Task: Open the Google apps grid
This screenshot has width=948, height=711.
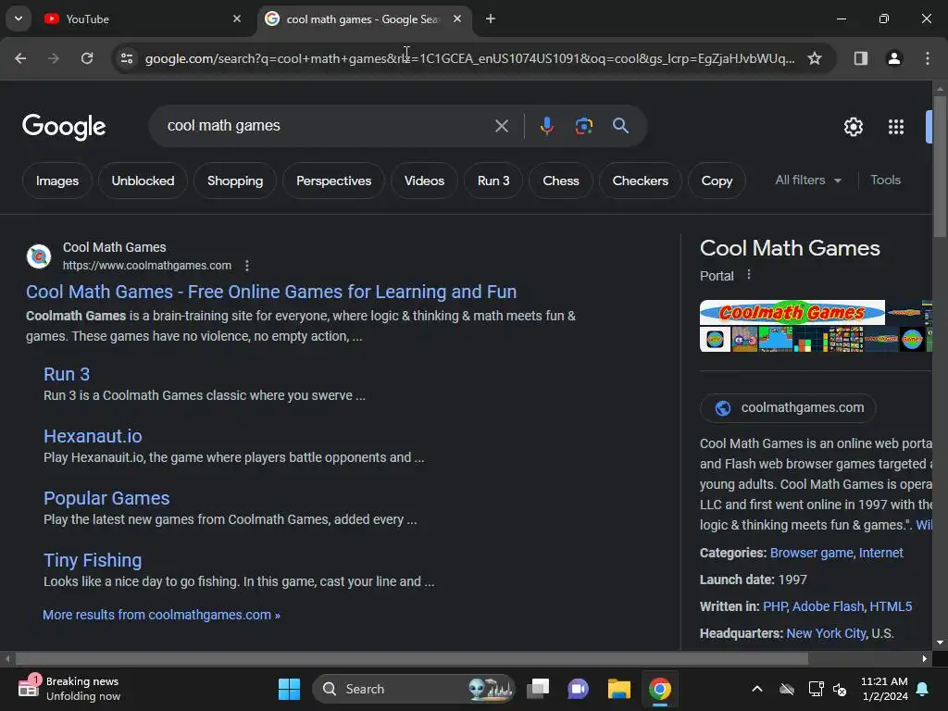Action: pos(896,127)
